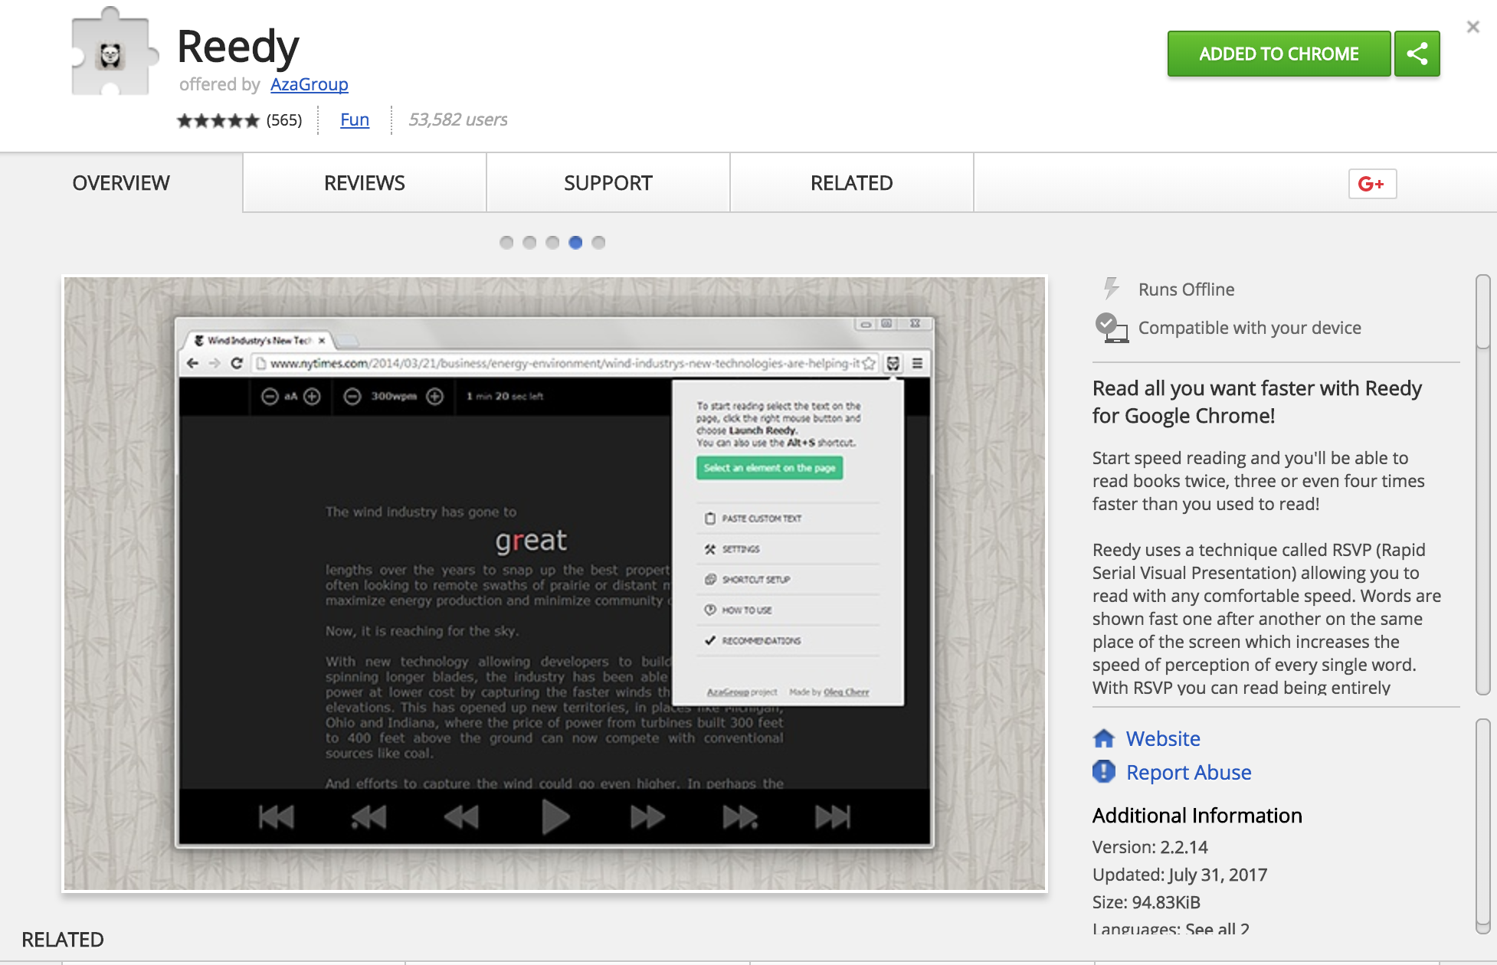This screenshot has width=1497, height=965.
Task: Click the 53,582 users text
Action: 457,119
